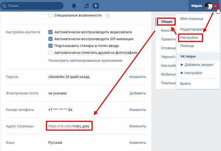Click the Настройки контента label
Screen dimensions: 221x151
(23, 32)
